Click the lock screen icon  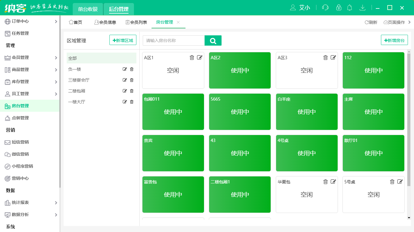click(339, 8)
